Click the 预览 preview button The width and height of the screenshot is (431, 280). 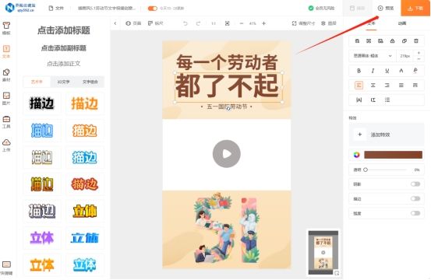(x=386, y=9)
